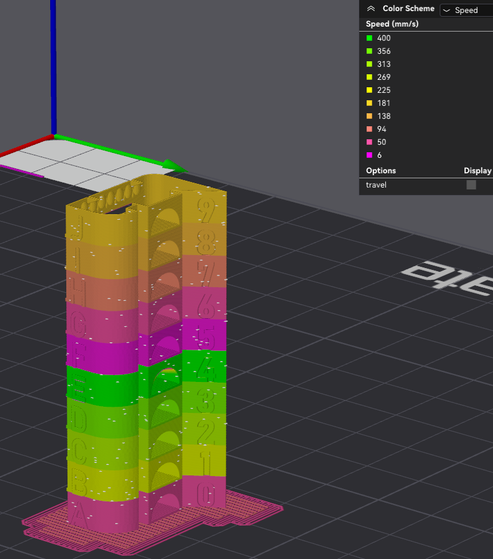The width and height of the screenshot is (493, 559).
Task: Click the 94 mm/s salmon swatch
Action: [x=369, y=129]
